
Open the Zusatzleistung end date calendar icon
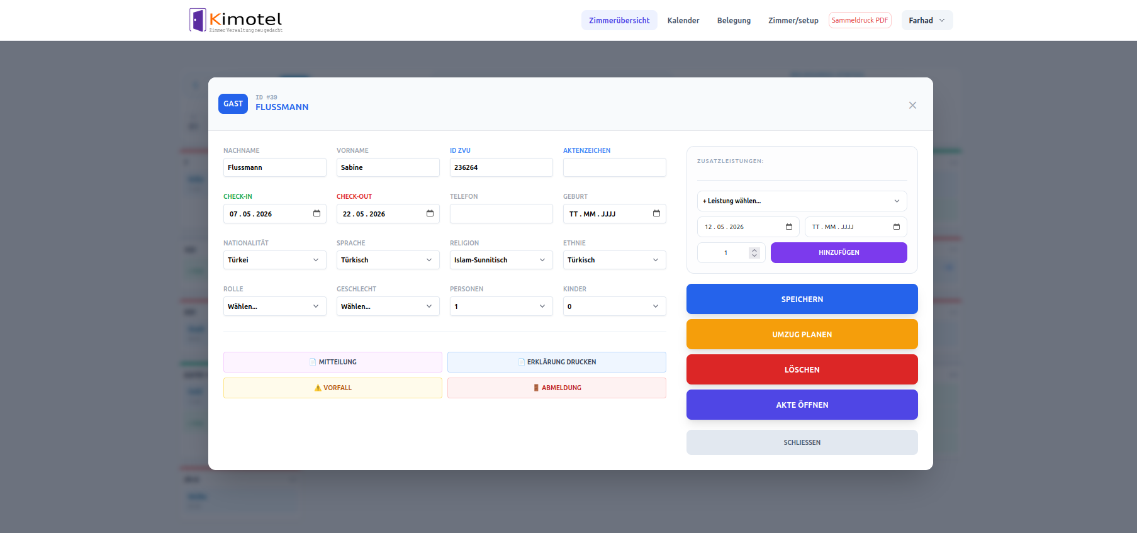897,227
